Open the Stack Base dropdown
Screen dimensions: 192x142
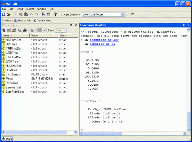[x=61, y=30]
